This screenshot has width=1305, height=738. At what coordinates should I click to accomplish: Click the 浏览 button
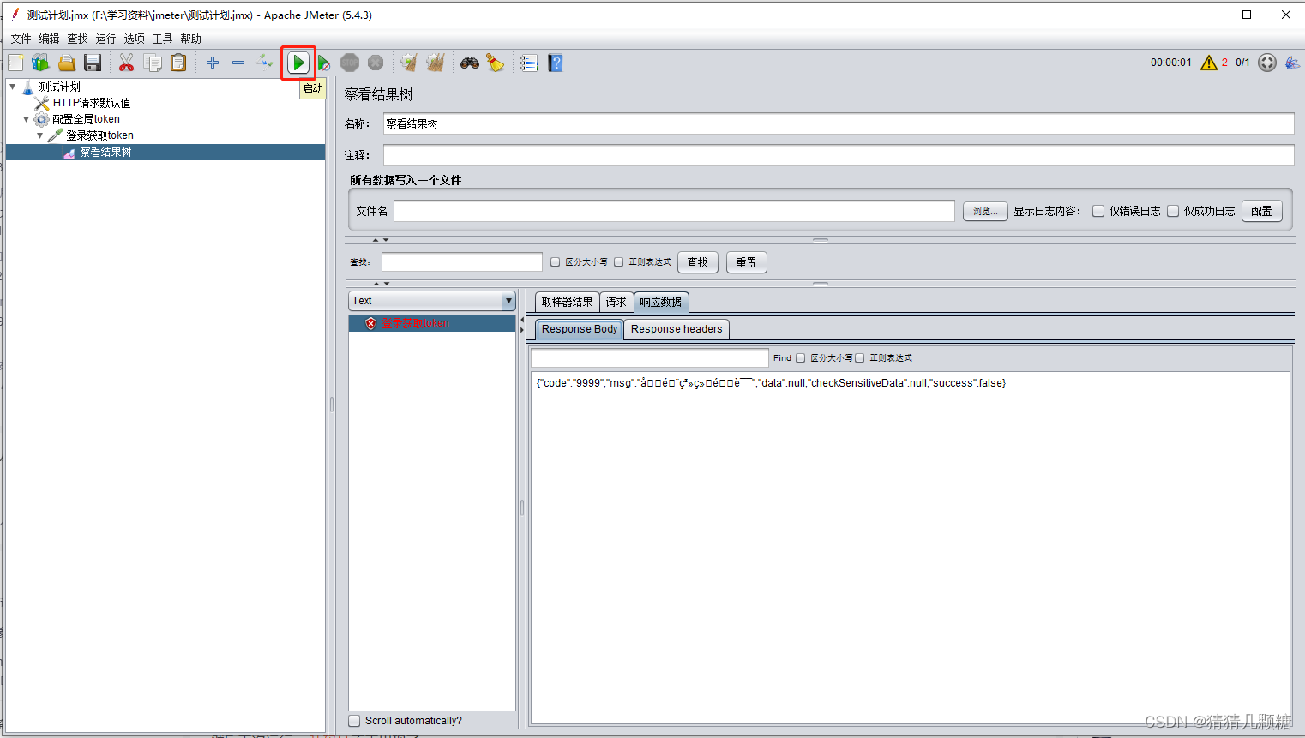point(985,211)
